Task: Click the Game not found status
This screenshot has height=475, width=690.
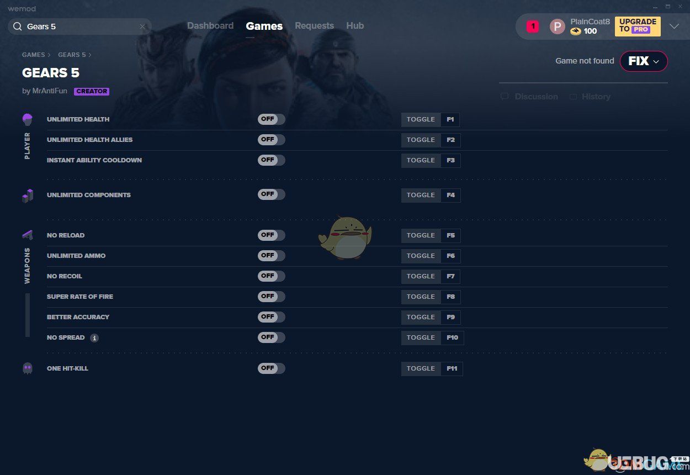Action: point(585,61)
